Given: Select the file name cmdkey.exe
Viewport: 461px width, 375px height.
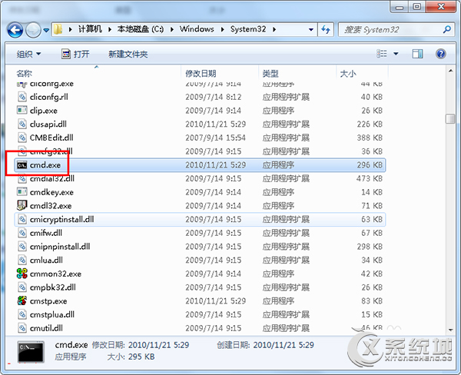Looking at the screenshot, I should click(x=51, y=192).
